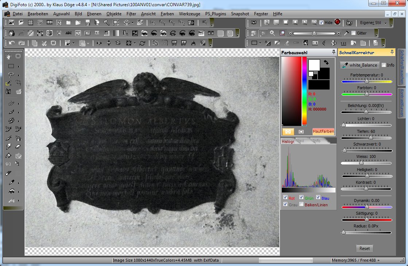Screen dimensions: 408x266
Task: Click the magnifier zoom-in icon
Action: [272, 33]
